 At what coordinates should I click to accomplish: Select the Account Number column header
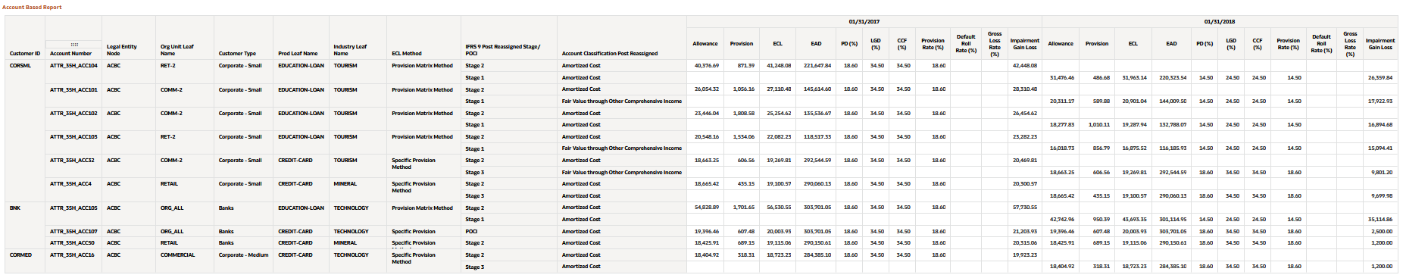tap(70, 53)
